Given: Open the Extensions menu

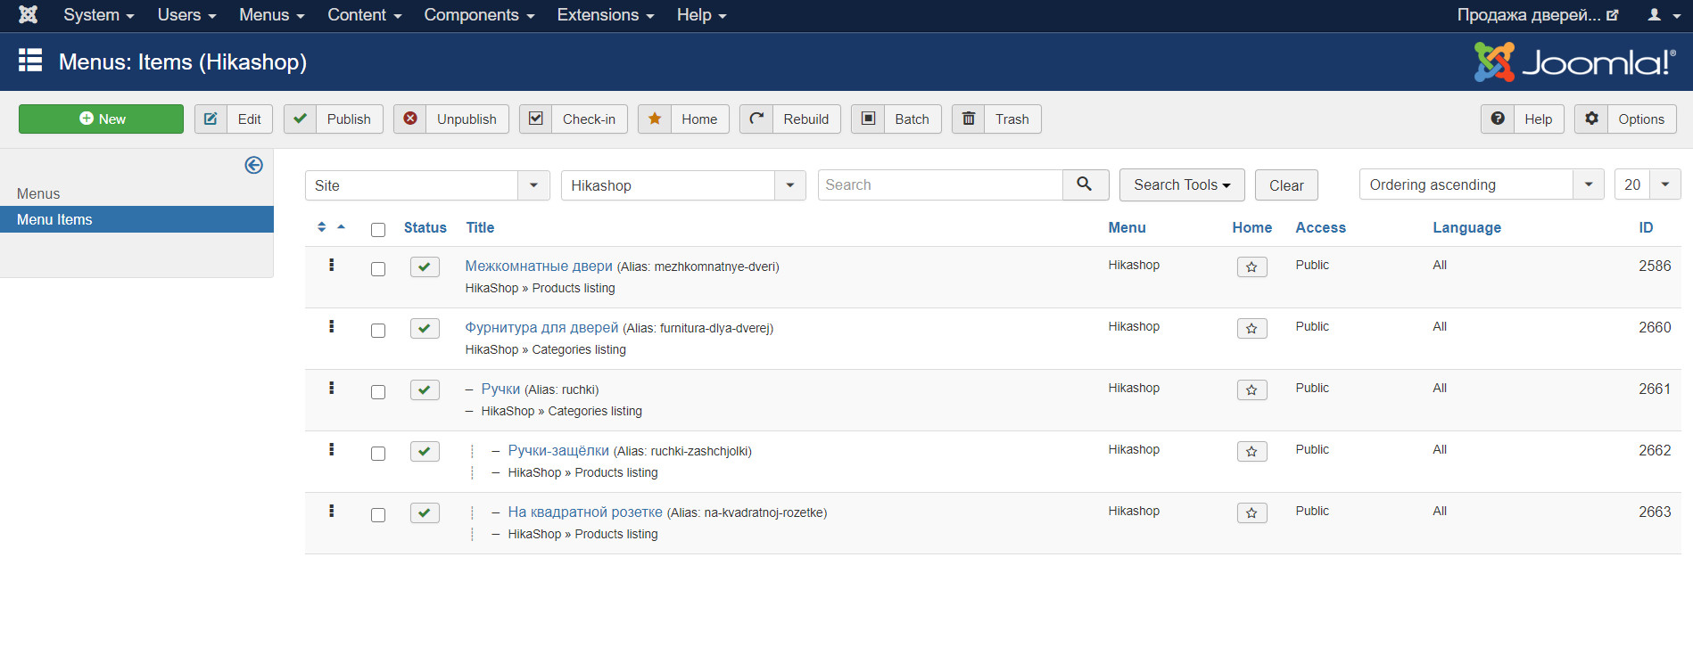Looking at the screenshot, I should pos(605,15).
